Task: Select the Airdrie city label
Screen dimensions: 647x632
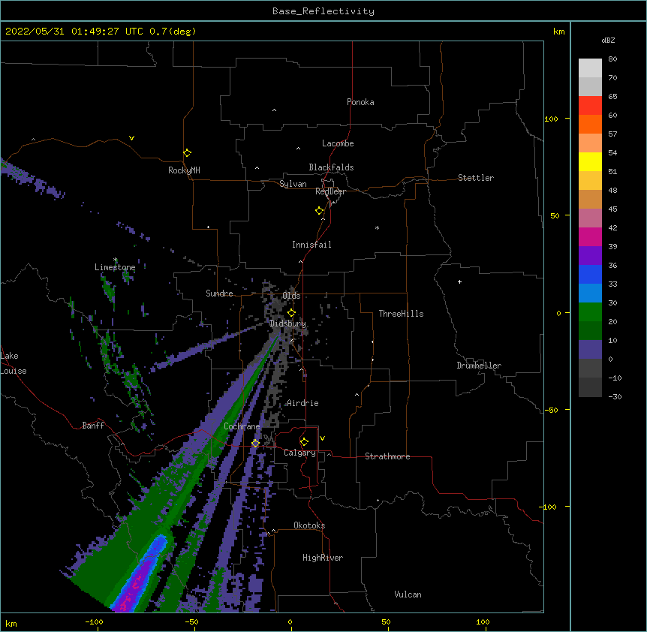Action: point(303,403)
